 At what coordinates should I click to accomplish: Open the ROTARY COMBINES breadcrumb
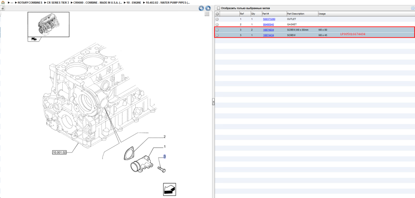click(x=30, y=2)
